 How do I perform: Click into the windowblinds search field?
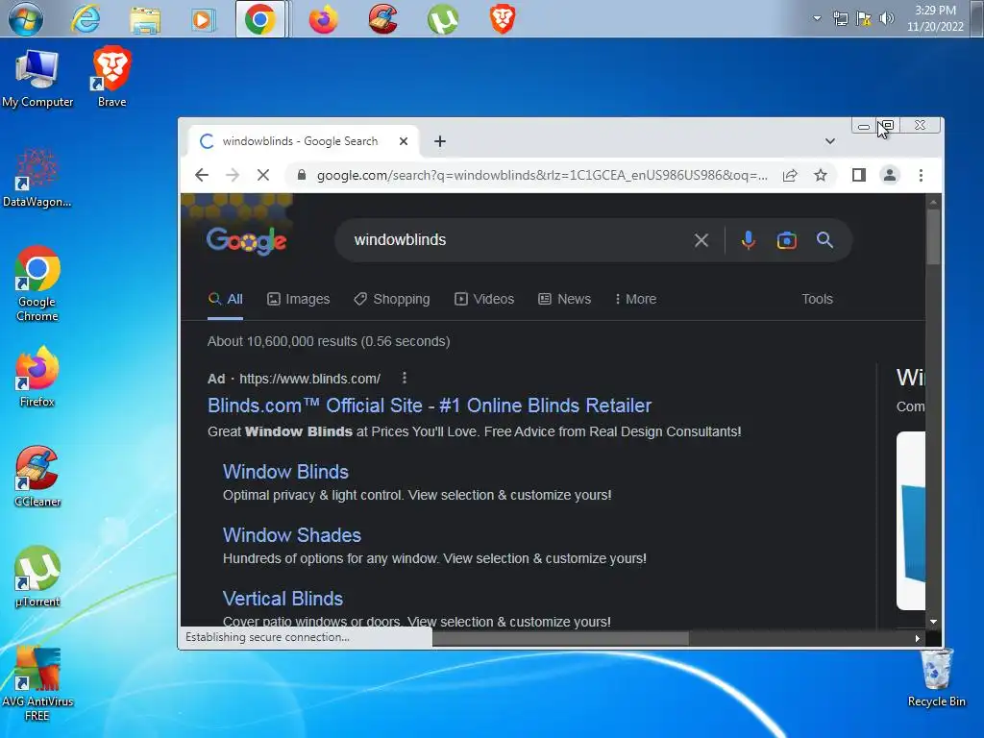pyautogui.click(x=515, y=239)
